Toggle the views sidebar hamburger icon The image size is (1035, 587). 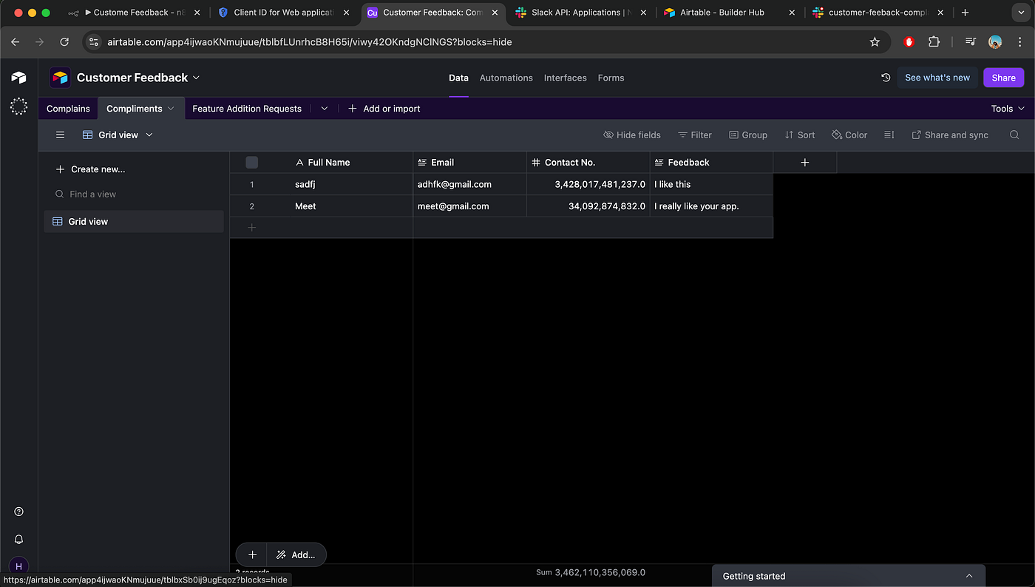point(61,135)
